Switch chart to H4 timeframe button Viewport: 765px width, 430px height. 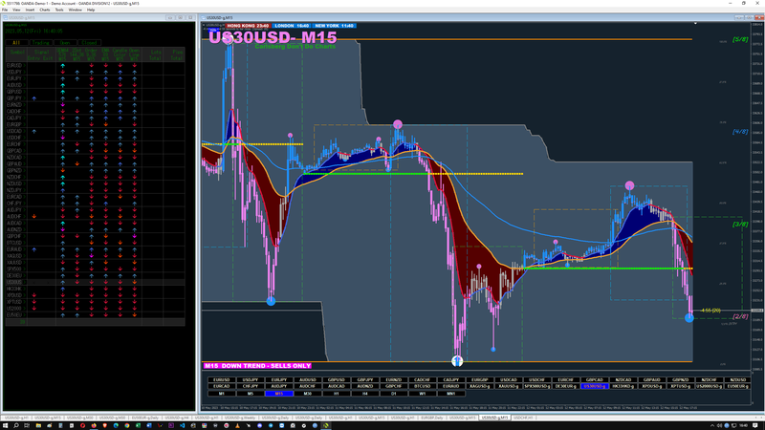[365, 394]
